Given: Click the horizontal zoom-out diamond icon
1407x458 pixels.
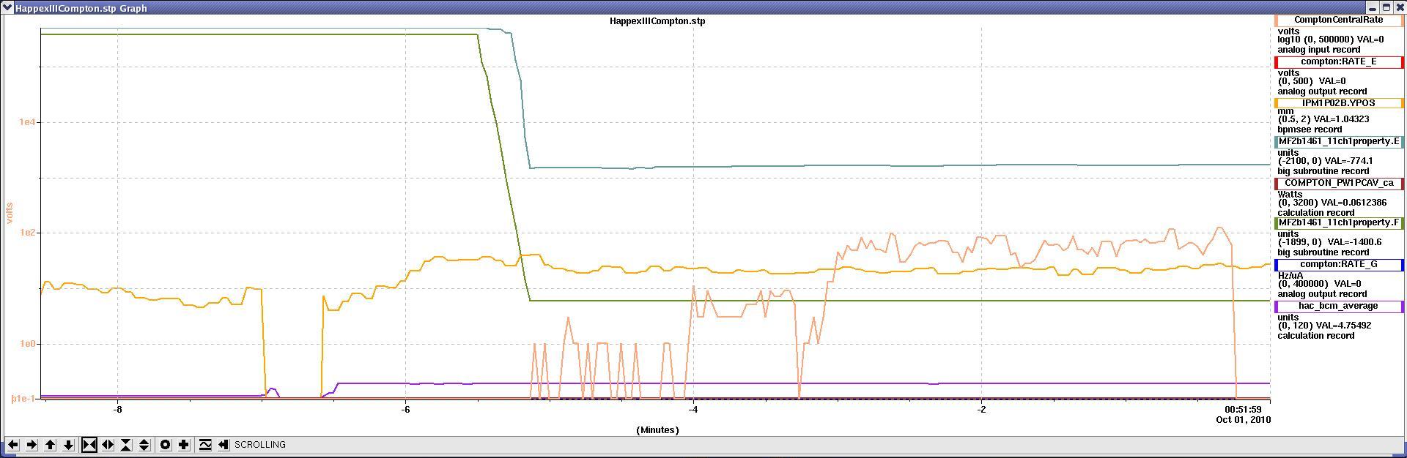Looking at the screenshot, I should point(108,445).
